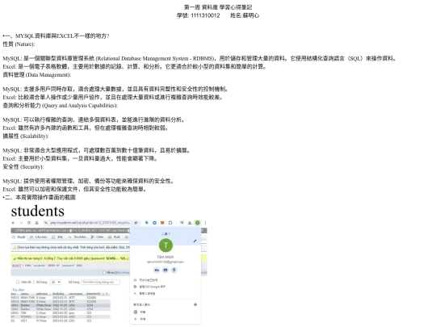Sort by the birthday column header
Screen dimensions: 436x327
pos(58,294)
